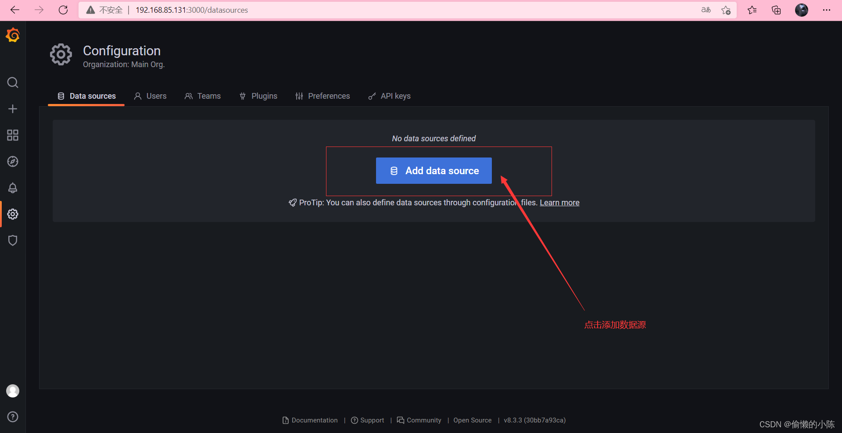Open the browser profile avatar

click(x=802, y=10)
